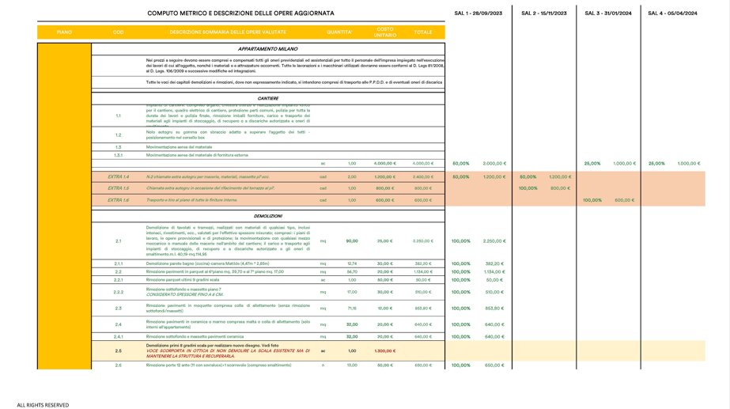
Task: Select the EXTRA 1.6 code cell
Action: coord(118,200)
